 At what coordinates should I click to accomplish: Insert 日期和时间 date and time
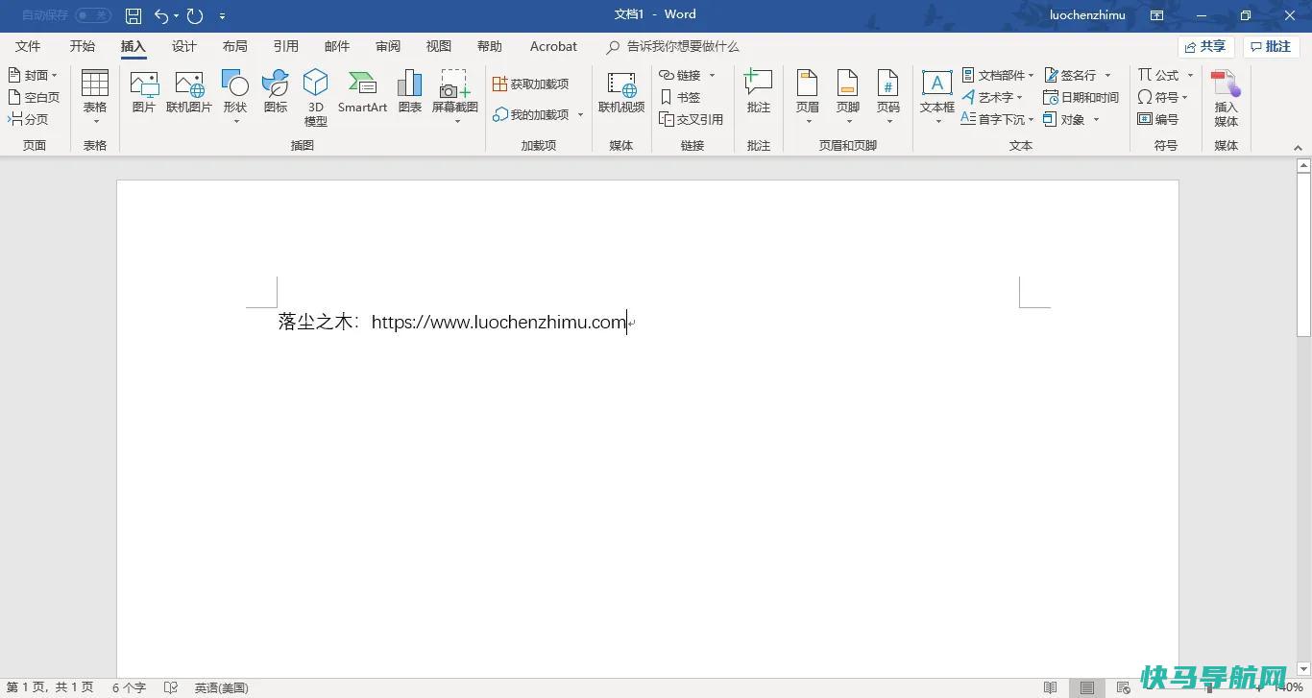point(1081,97)
